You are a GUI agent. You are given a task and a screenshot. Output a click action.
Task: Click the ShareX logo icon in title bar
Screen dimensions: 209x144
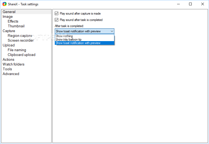pyautogui.click(x=5, y=4)
